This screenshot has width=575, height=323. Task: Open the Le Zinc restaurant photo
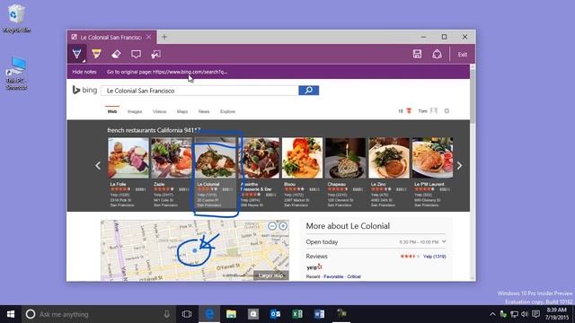tap(389, 158)
